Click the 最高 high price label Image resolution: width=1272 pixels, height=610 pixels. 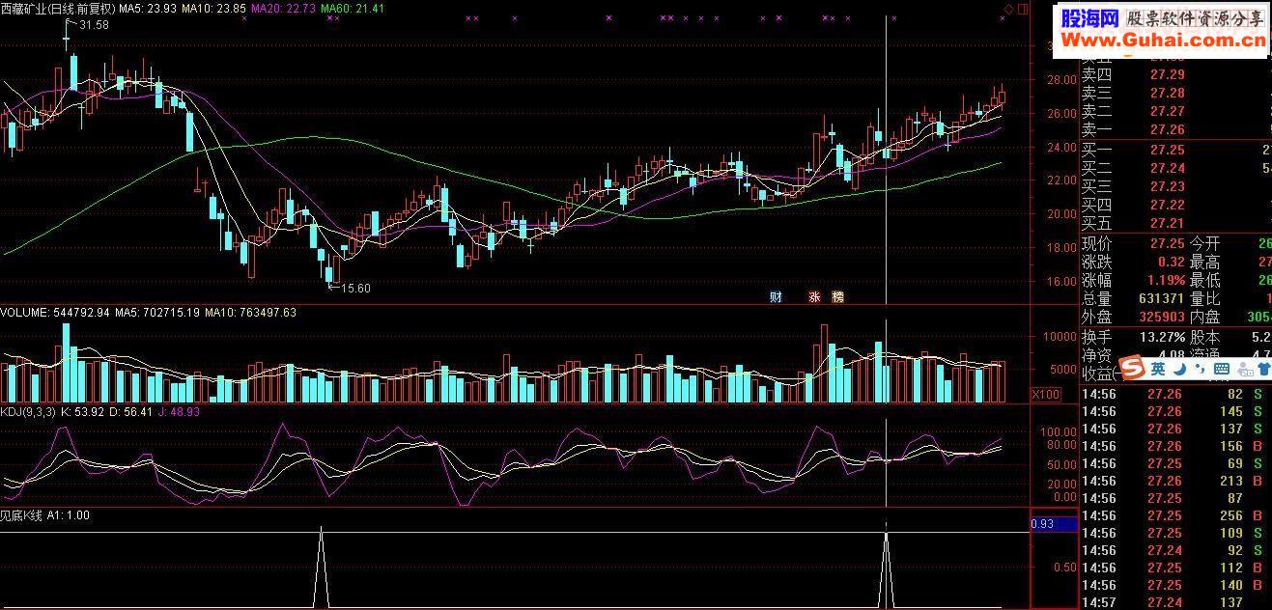(1203, 262)
